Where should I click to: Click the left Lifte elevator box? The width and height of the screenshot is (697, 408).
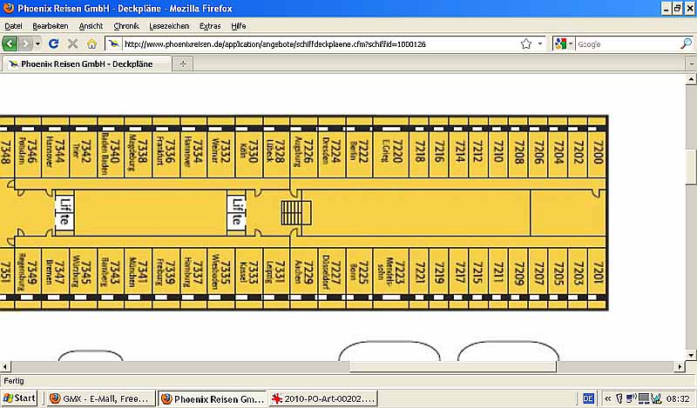point(64,212)
